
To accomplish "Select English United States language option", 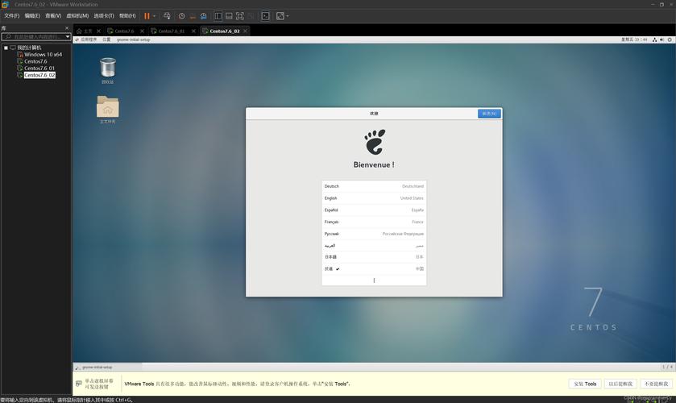I will pyautogui.click(x=374, y=198).
